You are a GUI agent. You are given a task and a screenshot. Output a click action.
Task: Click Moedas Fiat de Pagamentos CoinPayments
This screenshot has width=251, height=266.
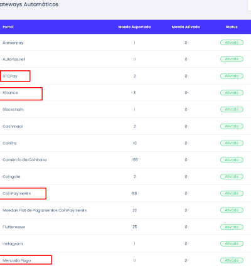pyautogui.click(x=45, y=210)
